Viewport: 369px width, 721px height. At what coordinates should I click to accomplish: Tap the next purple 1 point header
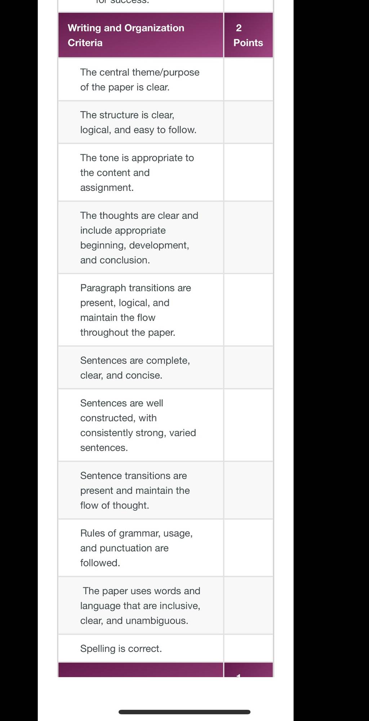tap(248, 670)
